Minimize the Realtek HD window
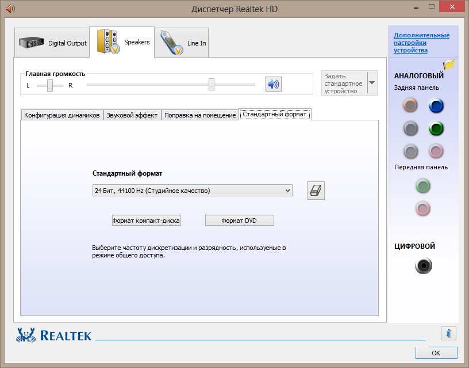Viewport: 469px width, 368px height. [416, 7]
